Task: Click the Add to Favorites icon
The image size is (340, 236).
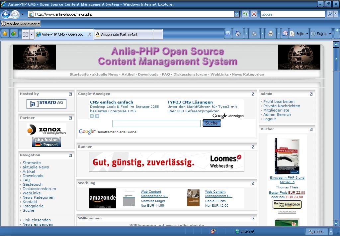Action: click(x=14, y=34)
